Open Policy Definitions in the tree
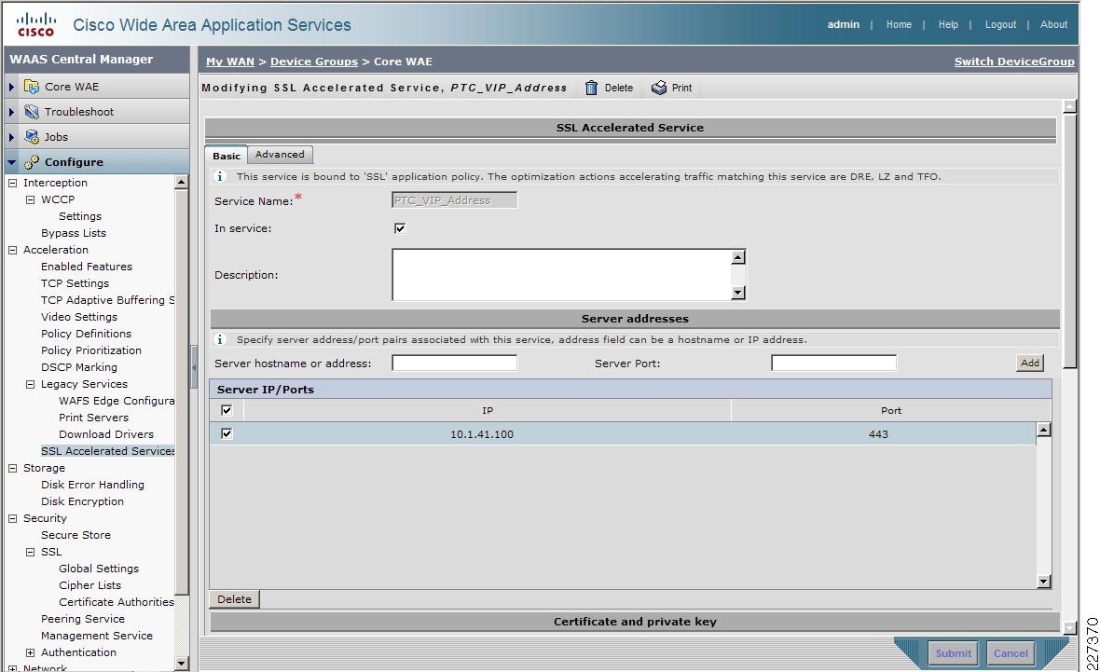 coord(87,334)
